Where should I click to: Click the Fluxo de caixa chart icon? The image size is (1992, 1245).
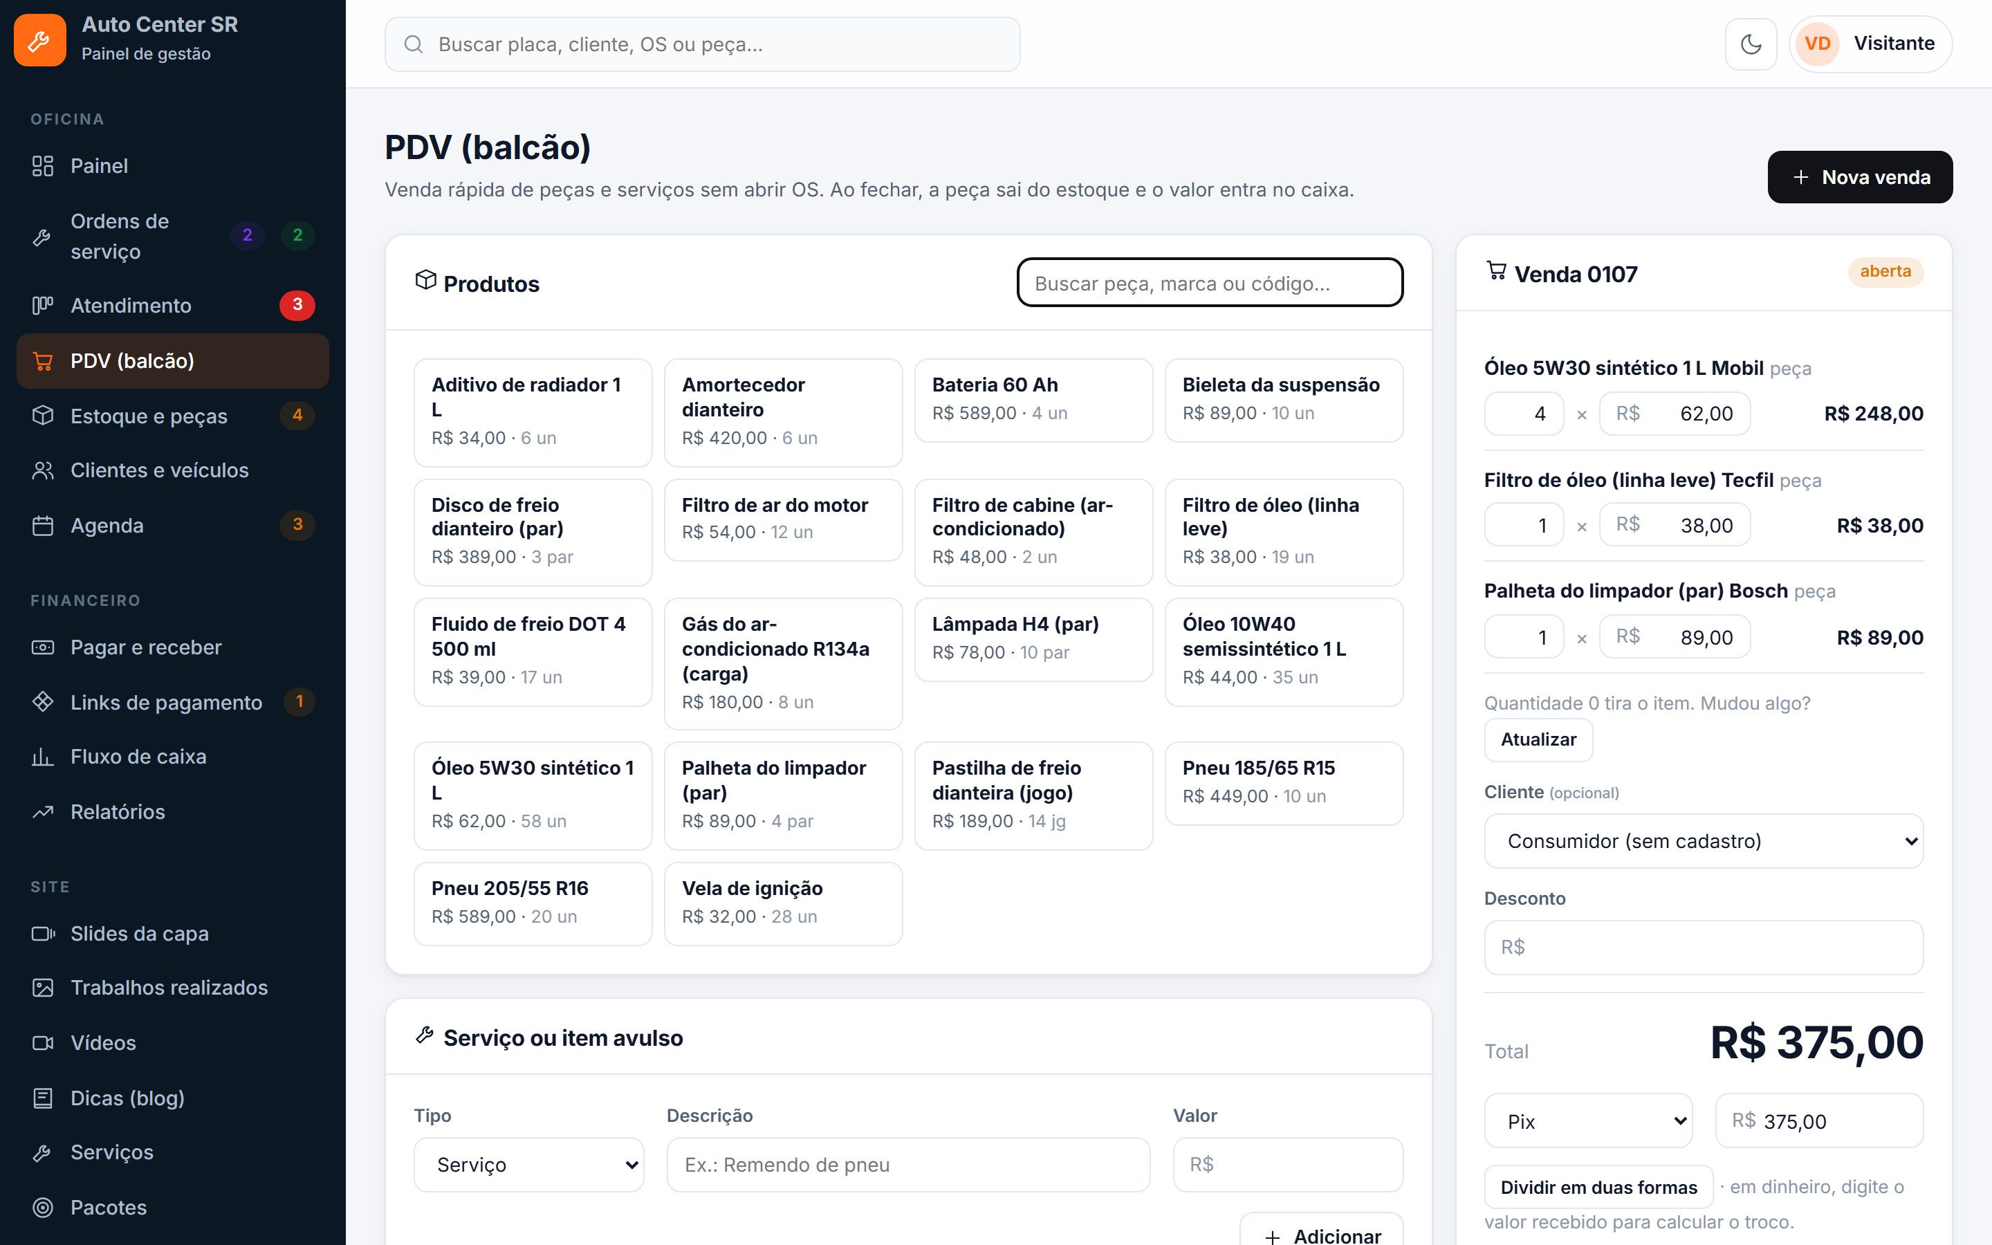click(x=43, y=756)
